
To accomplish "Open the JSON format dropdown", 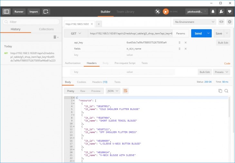I will [x=113, y=91].
